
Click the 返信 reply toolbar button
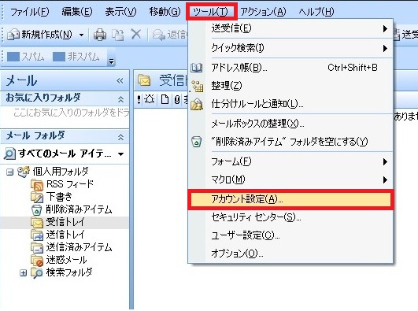pyautogui.click(x=170, y=35)
